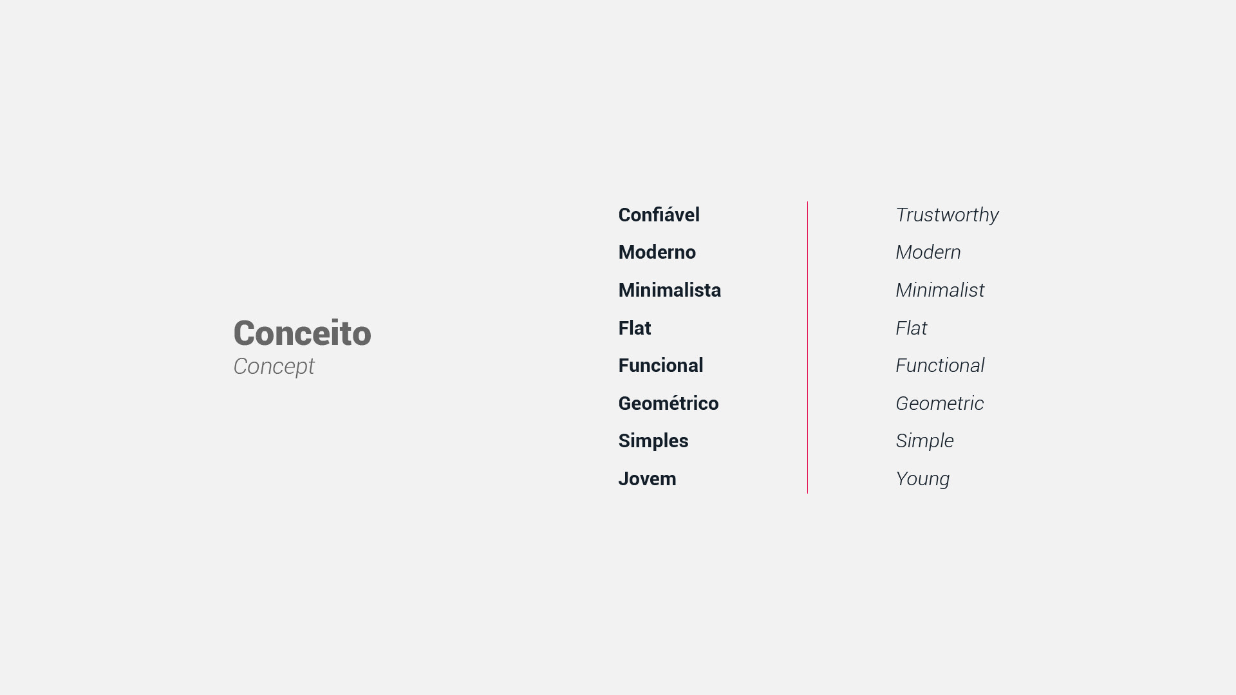Select the italic Modern word

pos(928,252)
